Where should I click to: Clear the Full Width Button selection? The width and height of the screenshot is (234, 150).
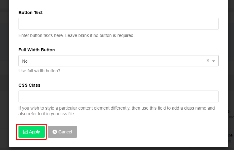tap(208, 60)
